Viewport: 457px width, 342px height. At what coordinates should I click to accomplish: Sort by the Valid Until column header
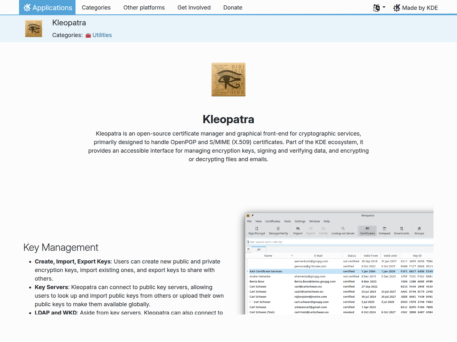click(x=390, y=256)
